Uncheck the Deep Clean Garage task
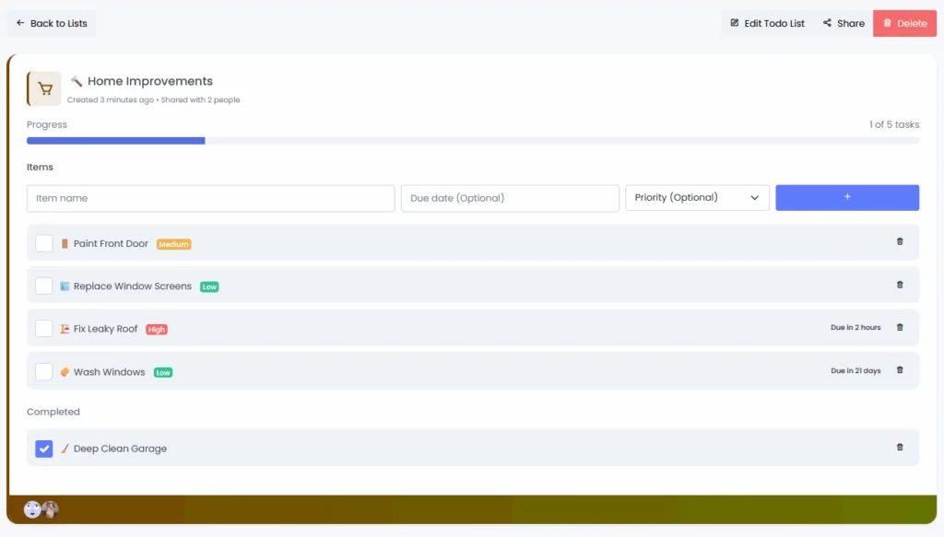 tap(44, 449)
